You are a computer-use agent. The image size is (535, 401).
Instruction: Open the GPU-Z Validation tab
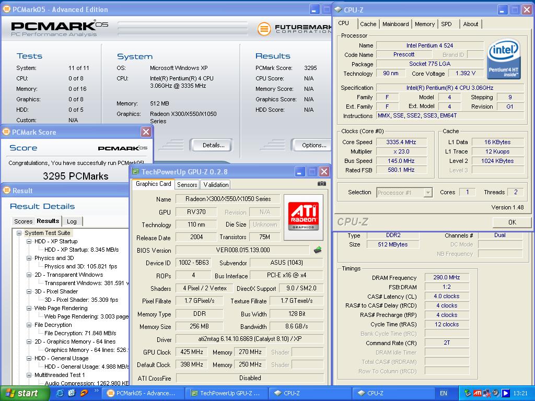216,184
